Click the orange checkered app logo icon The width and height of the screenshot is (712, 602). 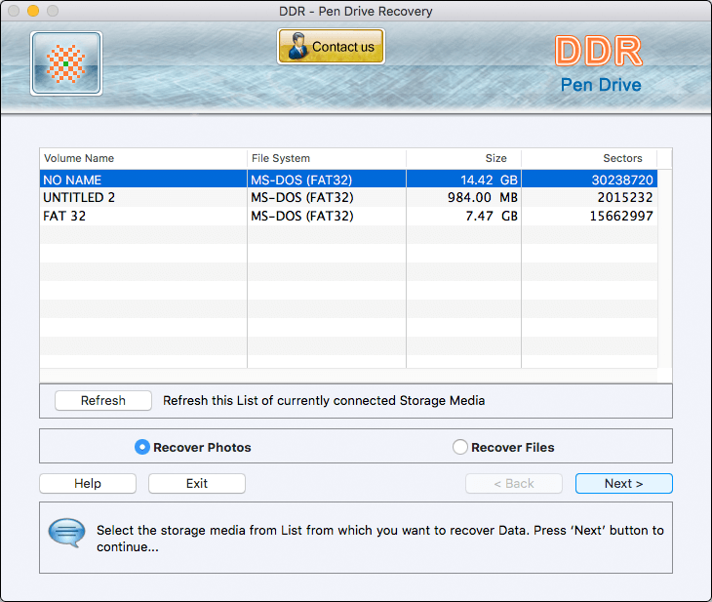pos(66,63)
